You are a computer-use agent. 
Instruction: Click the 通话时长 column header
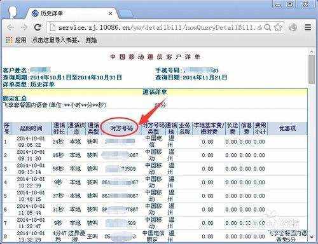pos(59,128)
